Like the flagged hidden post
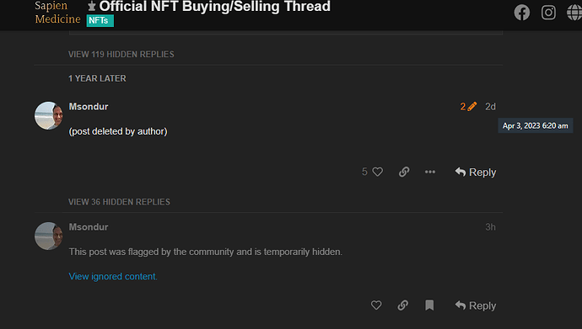 (376, 305)
